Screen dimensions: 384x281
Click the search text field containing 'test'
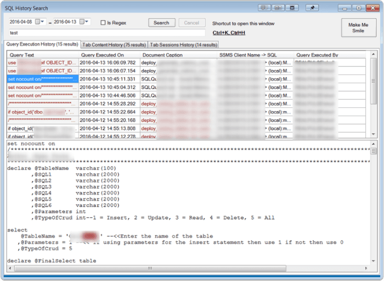tap(99, 33)
